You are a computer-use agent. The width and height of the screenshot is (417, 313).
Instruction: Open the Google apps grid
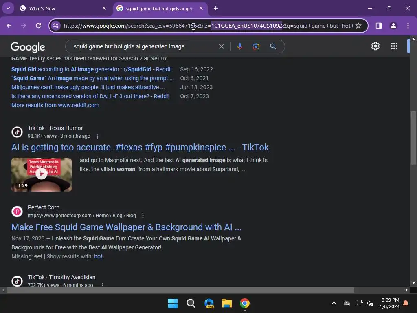[x=394, y=46]
